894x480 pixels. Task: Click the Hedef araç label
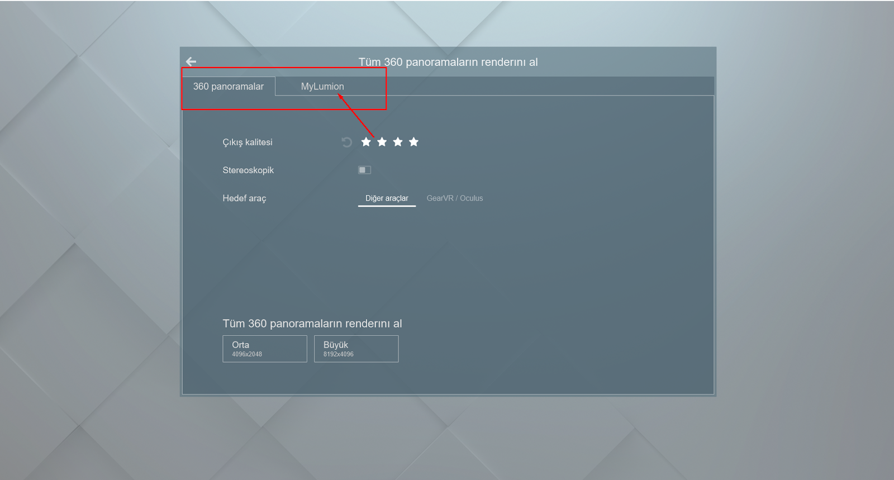click(244, 198)
